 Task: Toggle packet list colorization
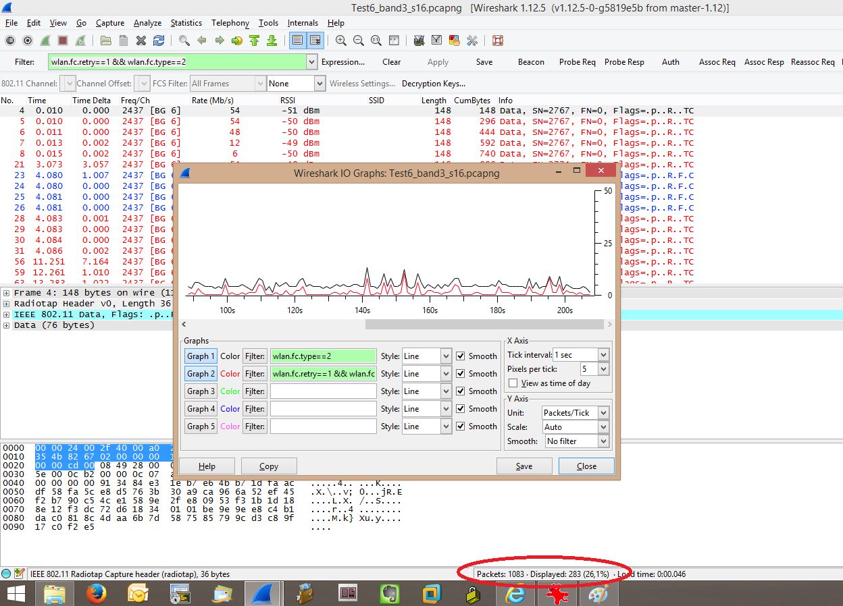click(297, 40)
